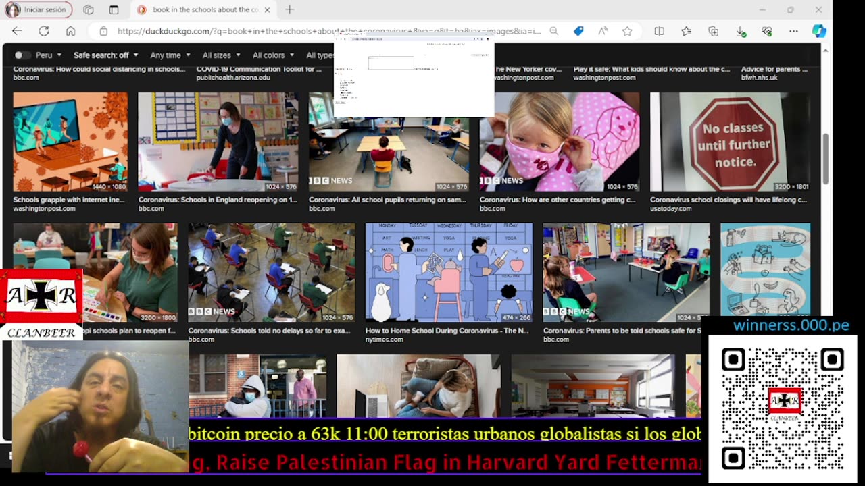Open the girl with pink mask thumbnail
The height and width of the screenshot is (486, 865).
560,142
